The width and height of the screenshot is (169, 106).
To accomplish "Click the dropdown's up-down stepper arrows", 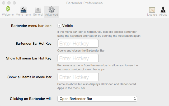I will coord(135,99).
